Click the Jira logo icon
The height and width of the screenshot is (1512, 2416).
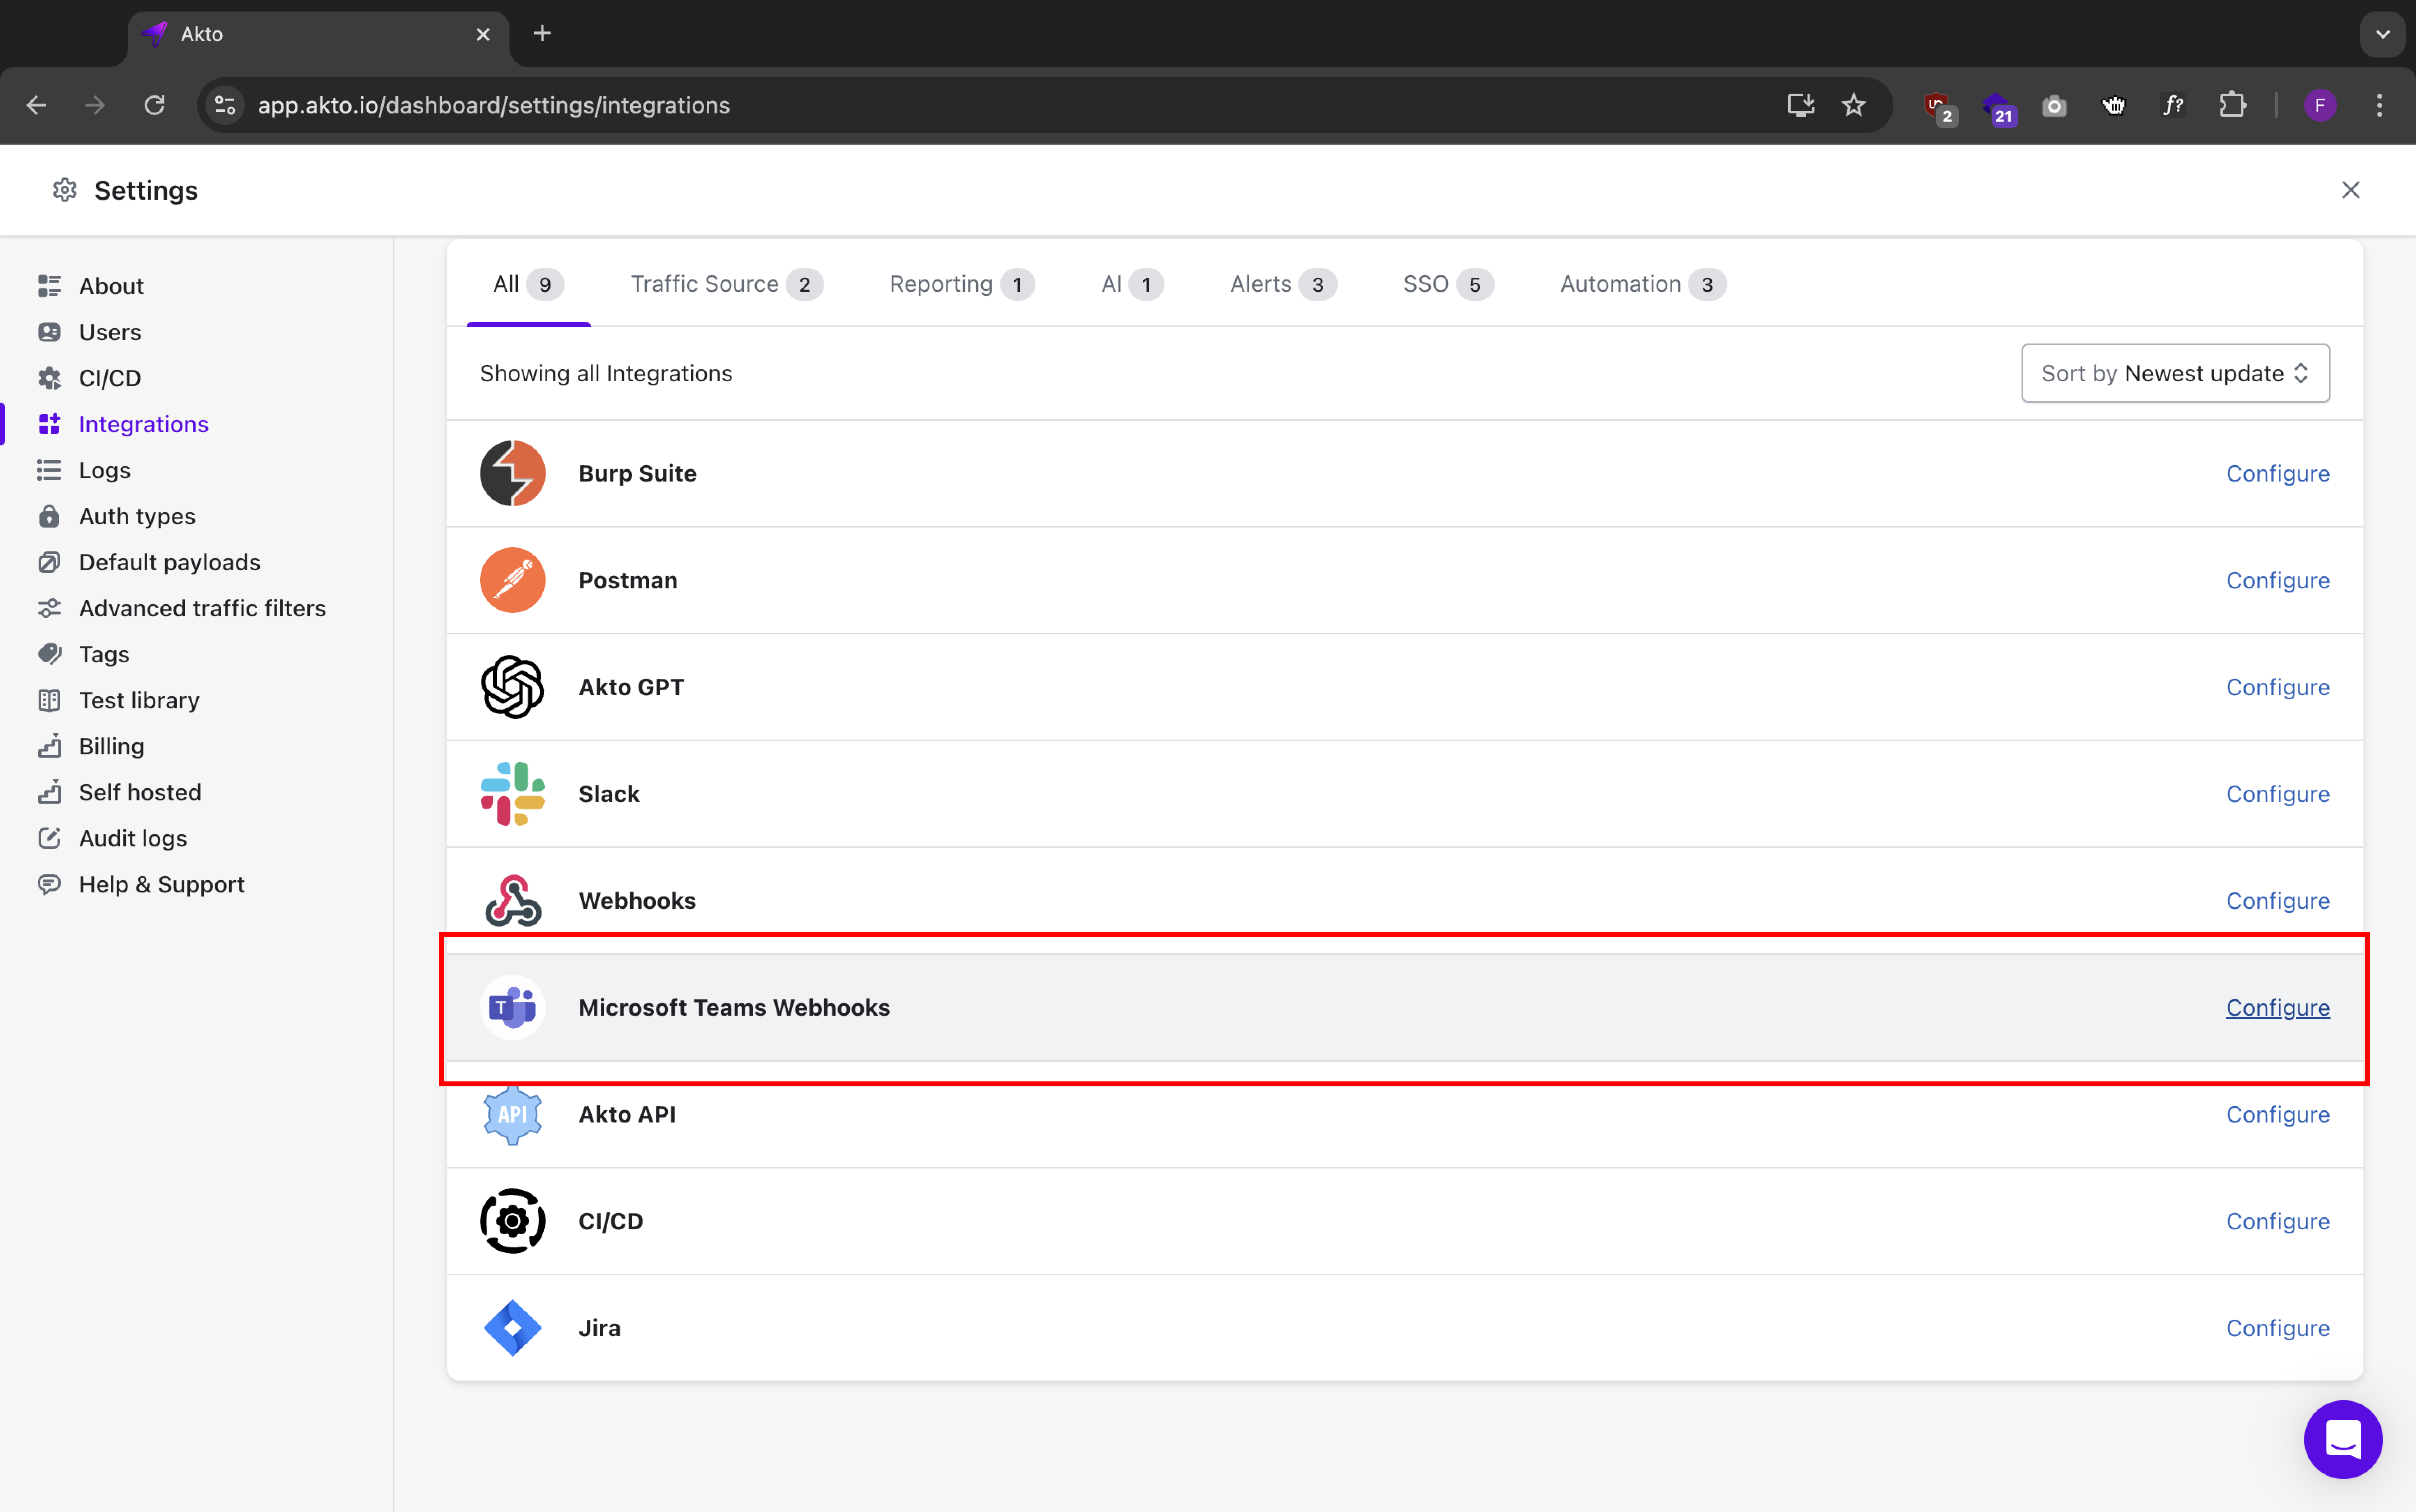pyautogui.click(x=512, y=1328)
